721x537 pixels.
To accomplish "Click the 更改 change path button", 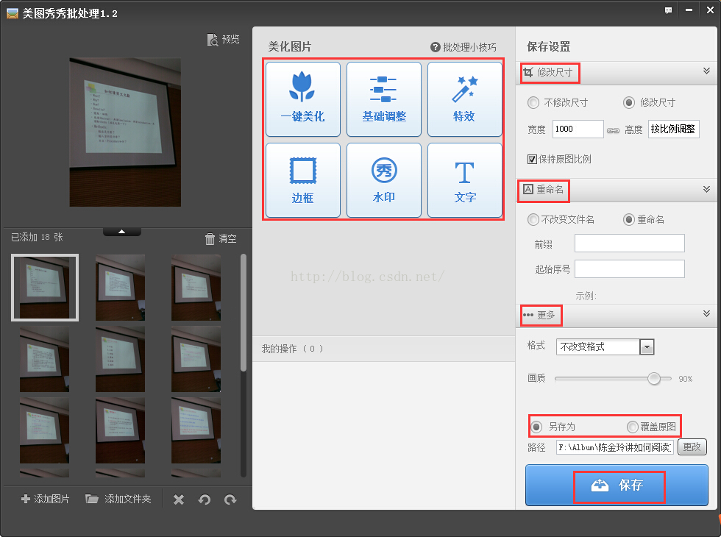I will click(692, 447).
